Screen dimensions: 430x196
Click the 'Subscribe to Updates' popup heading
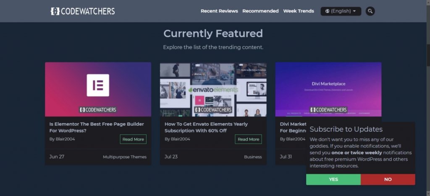pos(346,129)
